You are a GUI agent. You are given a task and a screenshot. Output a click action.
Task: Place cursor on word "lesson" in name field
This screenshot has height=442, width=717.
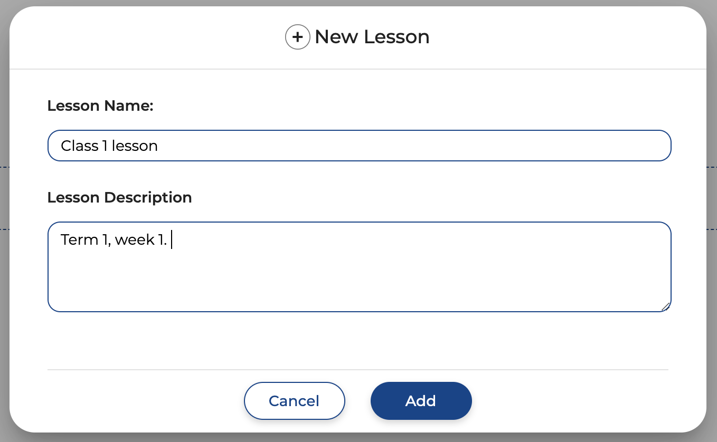click(135, 146)
